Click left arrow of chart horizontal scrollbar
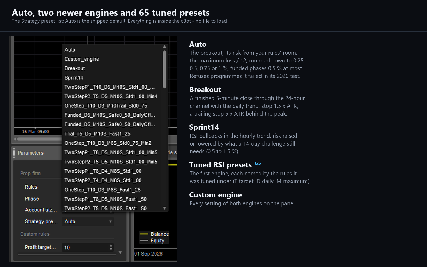Screen dimensions: 427x267 tap(15, 139)
